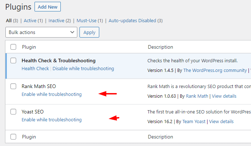The height and width of the screenshot is (146, 251).
Task: Click the Yoast SEO plugin name
Action: [x=32, y=112]
